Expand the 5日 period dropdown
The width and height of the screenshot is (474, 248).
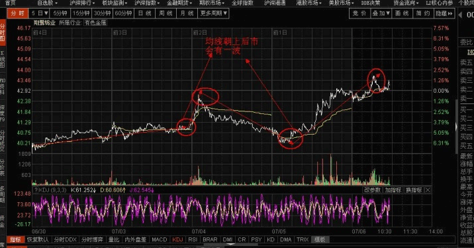(x=40, y=13)
